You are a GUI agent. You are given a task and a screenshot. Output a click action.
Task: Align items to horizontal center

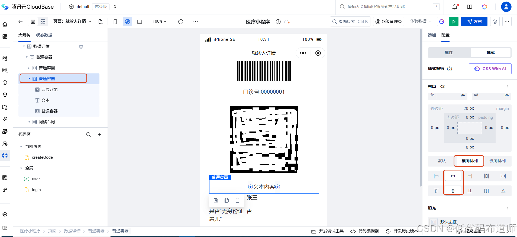click(x=453, y=176)
